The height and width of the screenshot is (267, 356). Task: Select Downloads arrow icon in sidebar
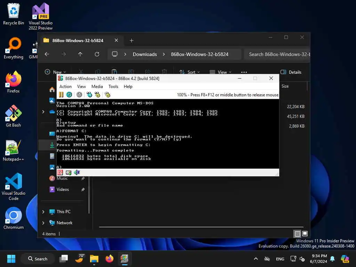pyautogui.click(x=52, y=145)
